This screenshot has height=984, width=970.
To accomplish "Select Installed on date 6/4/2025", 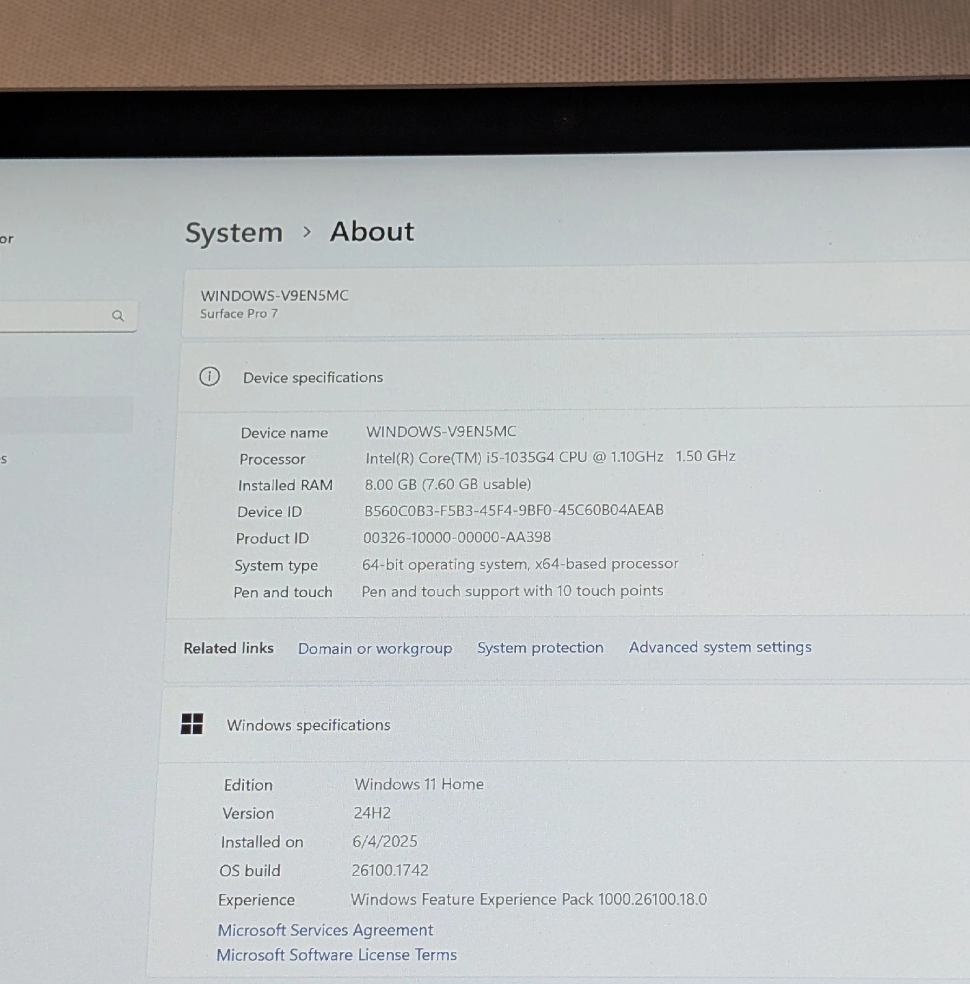I will [x=385, y=842].
